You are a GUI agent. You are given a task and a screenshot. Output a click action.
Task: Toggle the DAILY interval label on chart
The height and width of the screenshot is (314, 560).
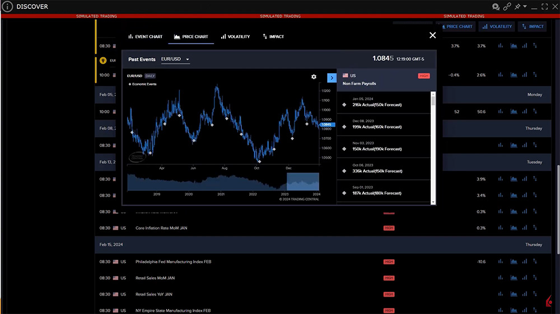[x=150, y=75]
